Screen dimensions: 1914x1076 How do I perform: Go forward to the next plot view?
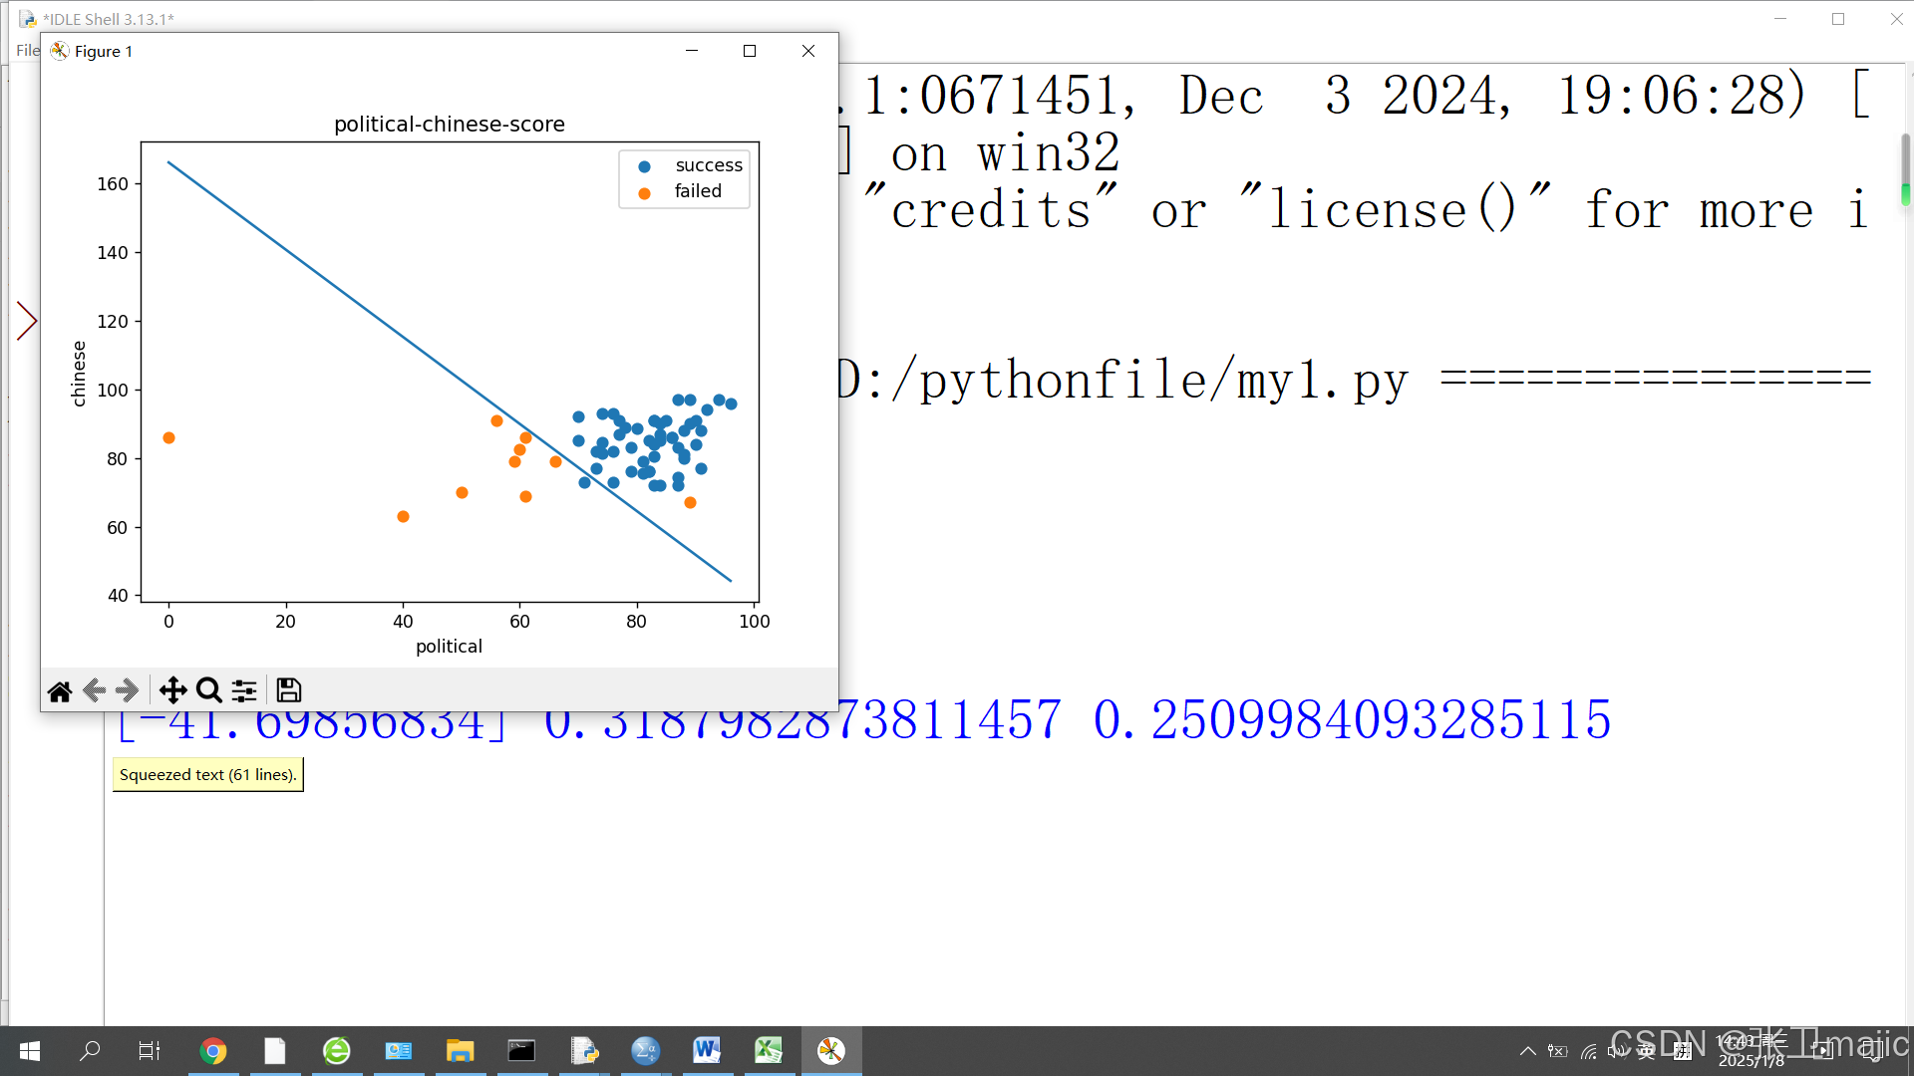click(127, 690)
